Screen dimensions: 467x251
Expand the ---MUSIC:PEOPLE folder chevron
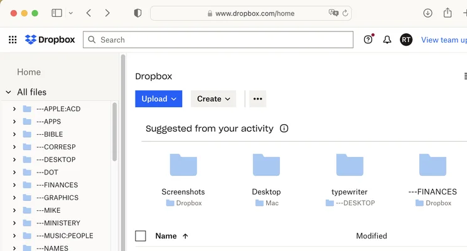pyautogui.click(x=14, y=236)
